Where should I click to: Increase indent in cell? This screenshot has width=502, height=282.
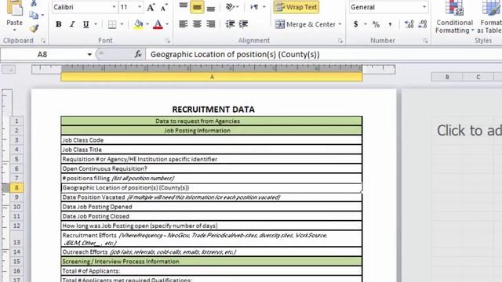point(243,24)
